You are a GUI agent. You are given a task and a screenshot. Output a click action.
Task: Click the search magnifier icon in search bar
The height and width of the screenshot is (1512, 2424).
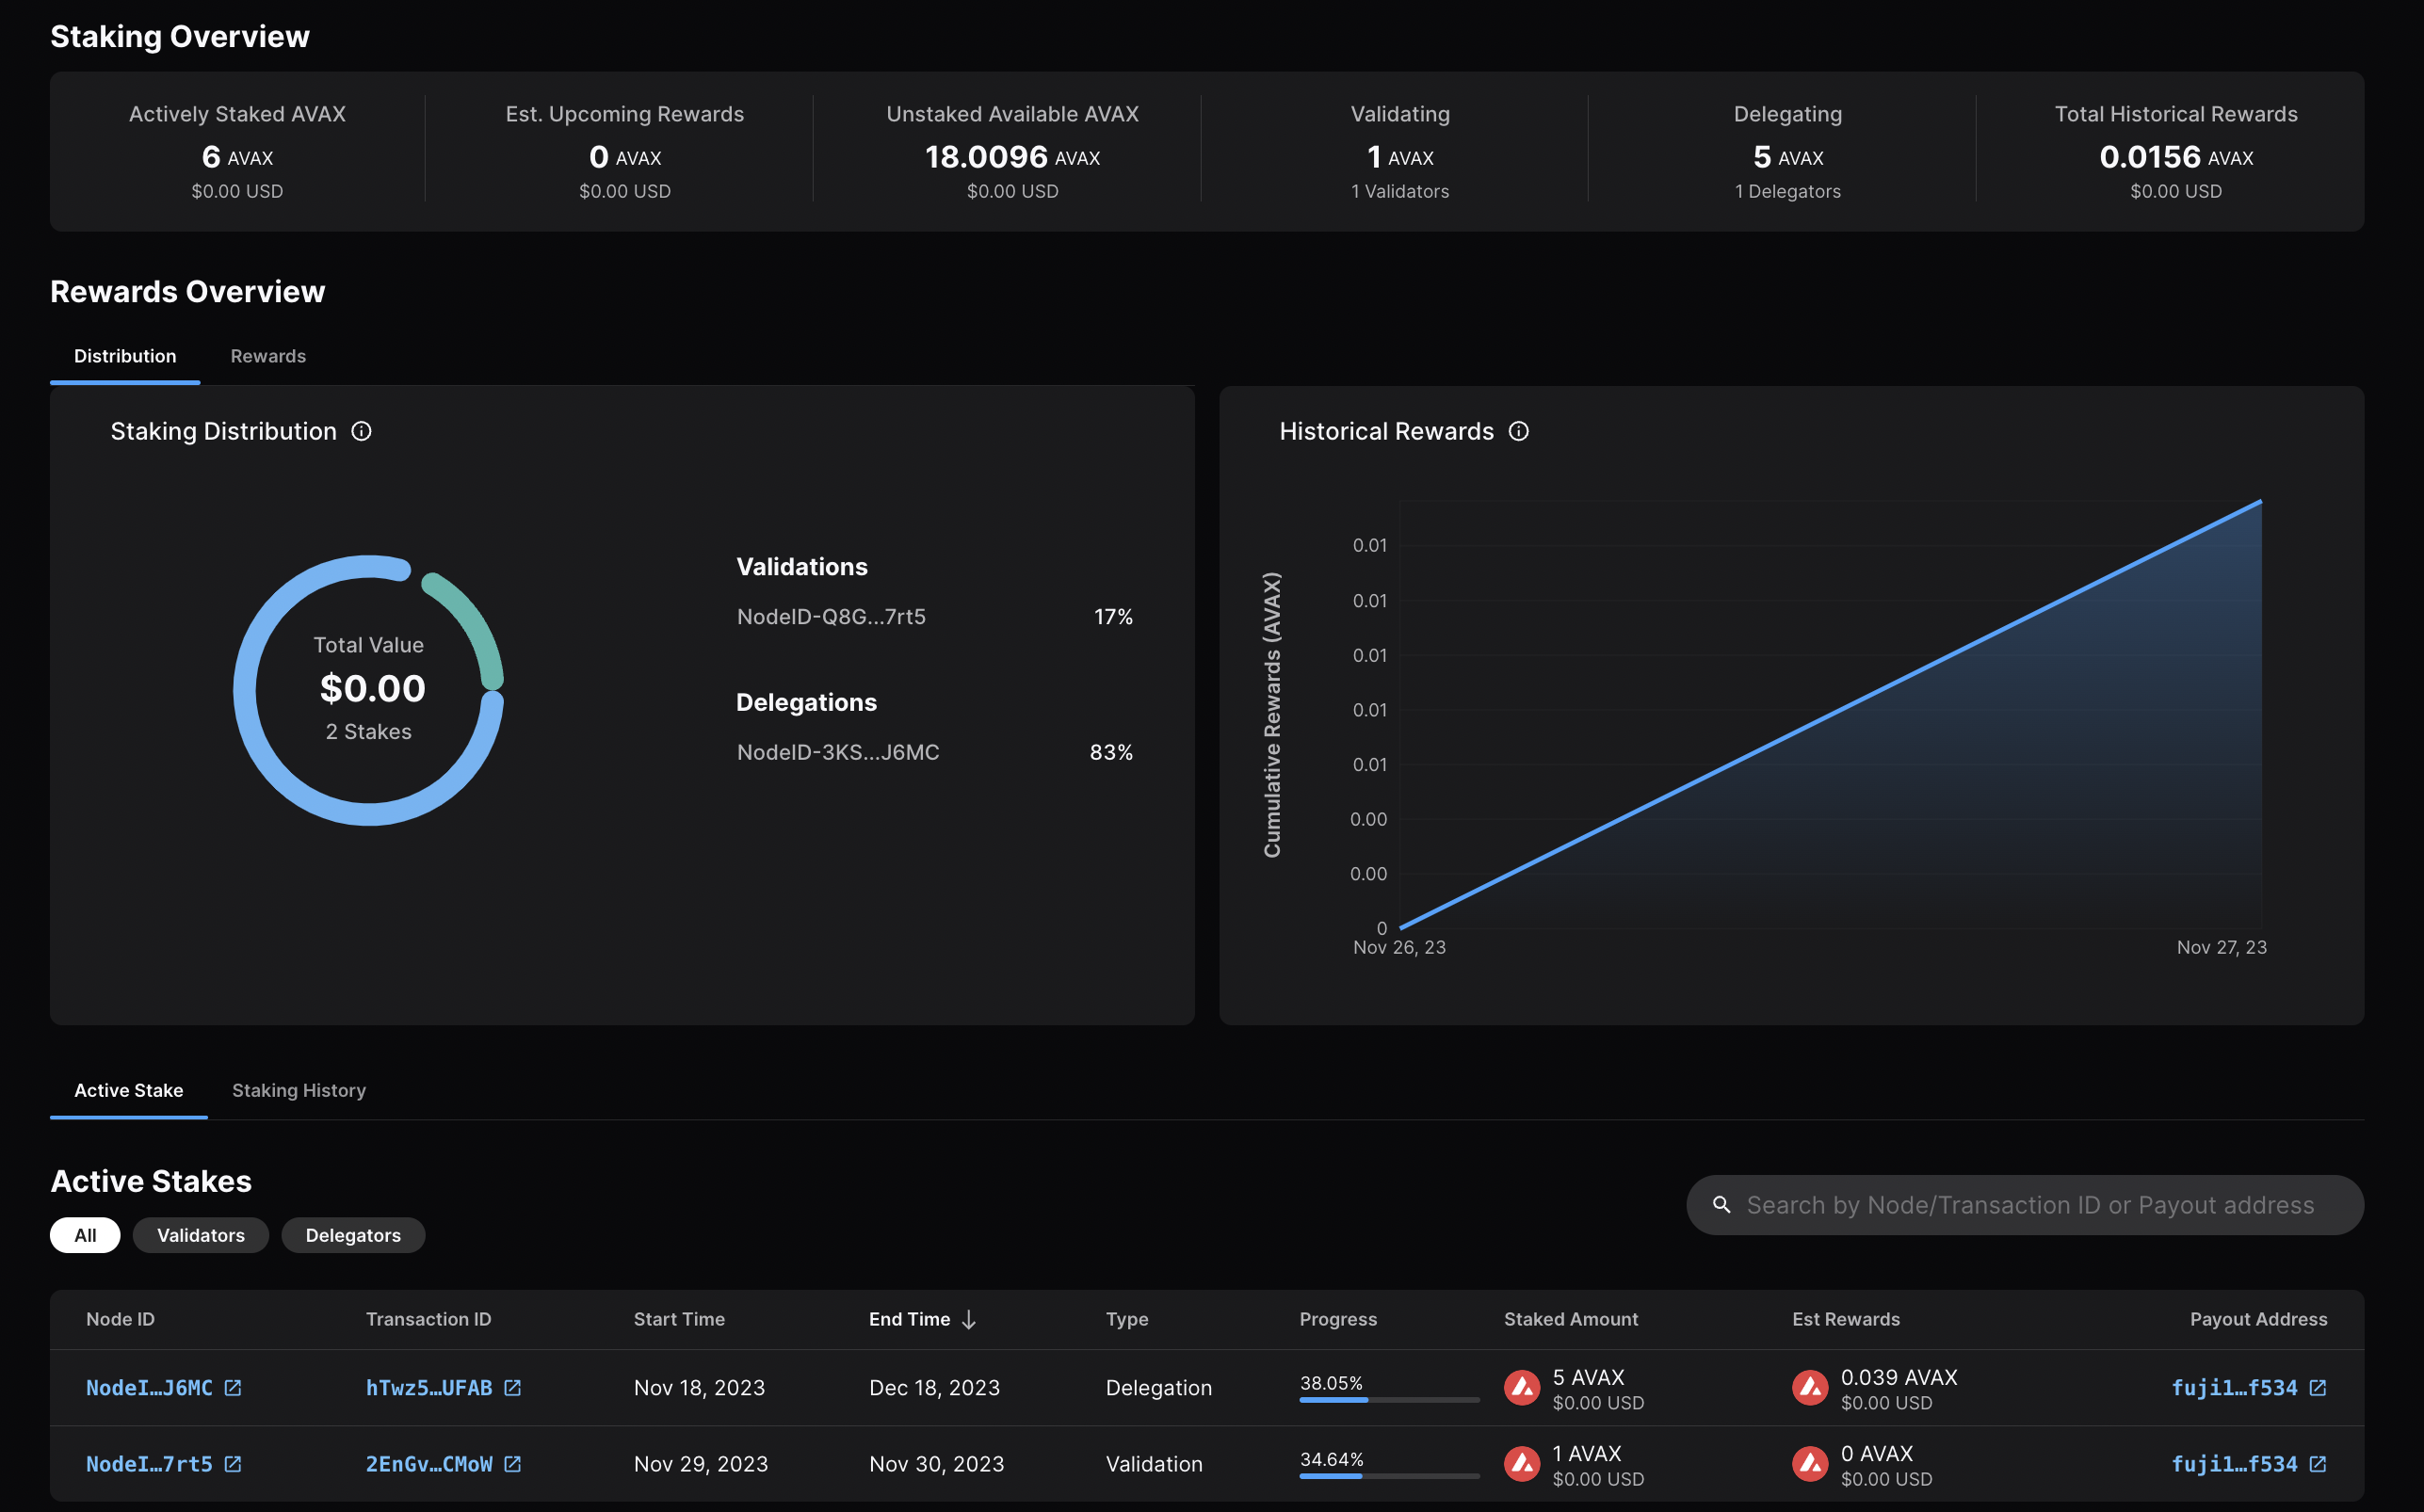click(x=1722, y=1205)
